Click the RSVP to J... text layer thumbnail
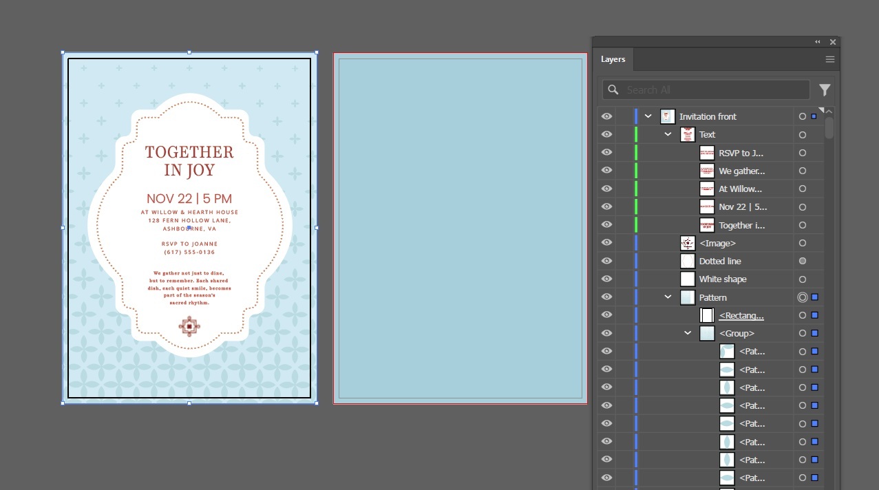The image size is (879, 490). click(706, 152)
